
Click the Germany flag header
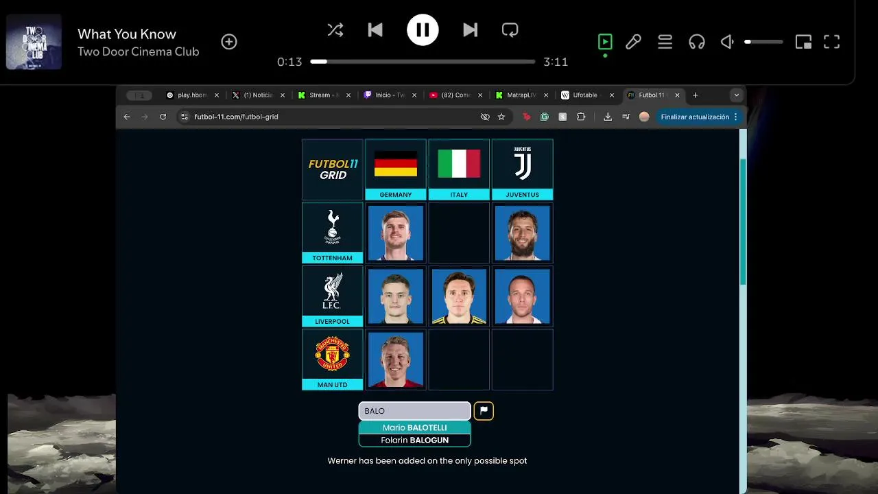click(396, 169)
